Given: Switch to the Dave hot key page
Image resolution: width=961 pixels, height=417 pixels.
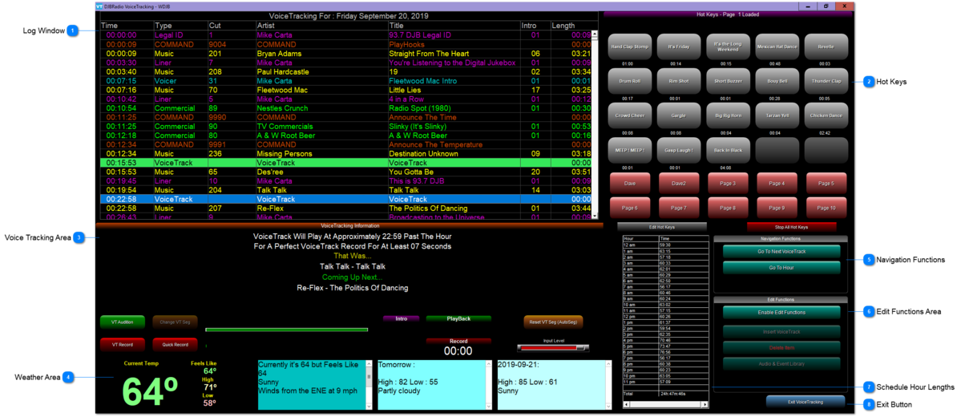Looking at the screenshot, I should pyautogui.click(x=630, y=184).
